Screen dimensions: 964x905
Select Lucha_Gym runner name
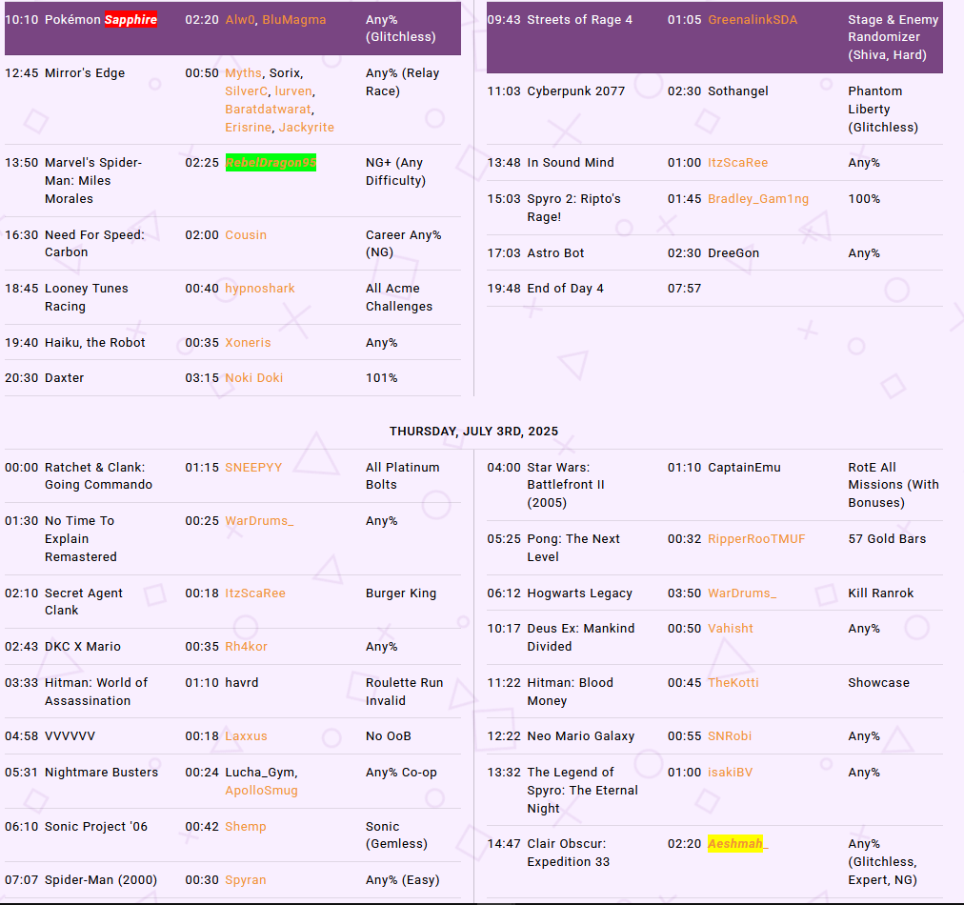tap(261, 773)
